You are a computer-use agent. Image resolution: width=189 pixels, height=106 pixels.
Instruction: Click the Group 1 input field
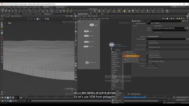point(169,30)
